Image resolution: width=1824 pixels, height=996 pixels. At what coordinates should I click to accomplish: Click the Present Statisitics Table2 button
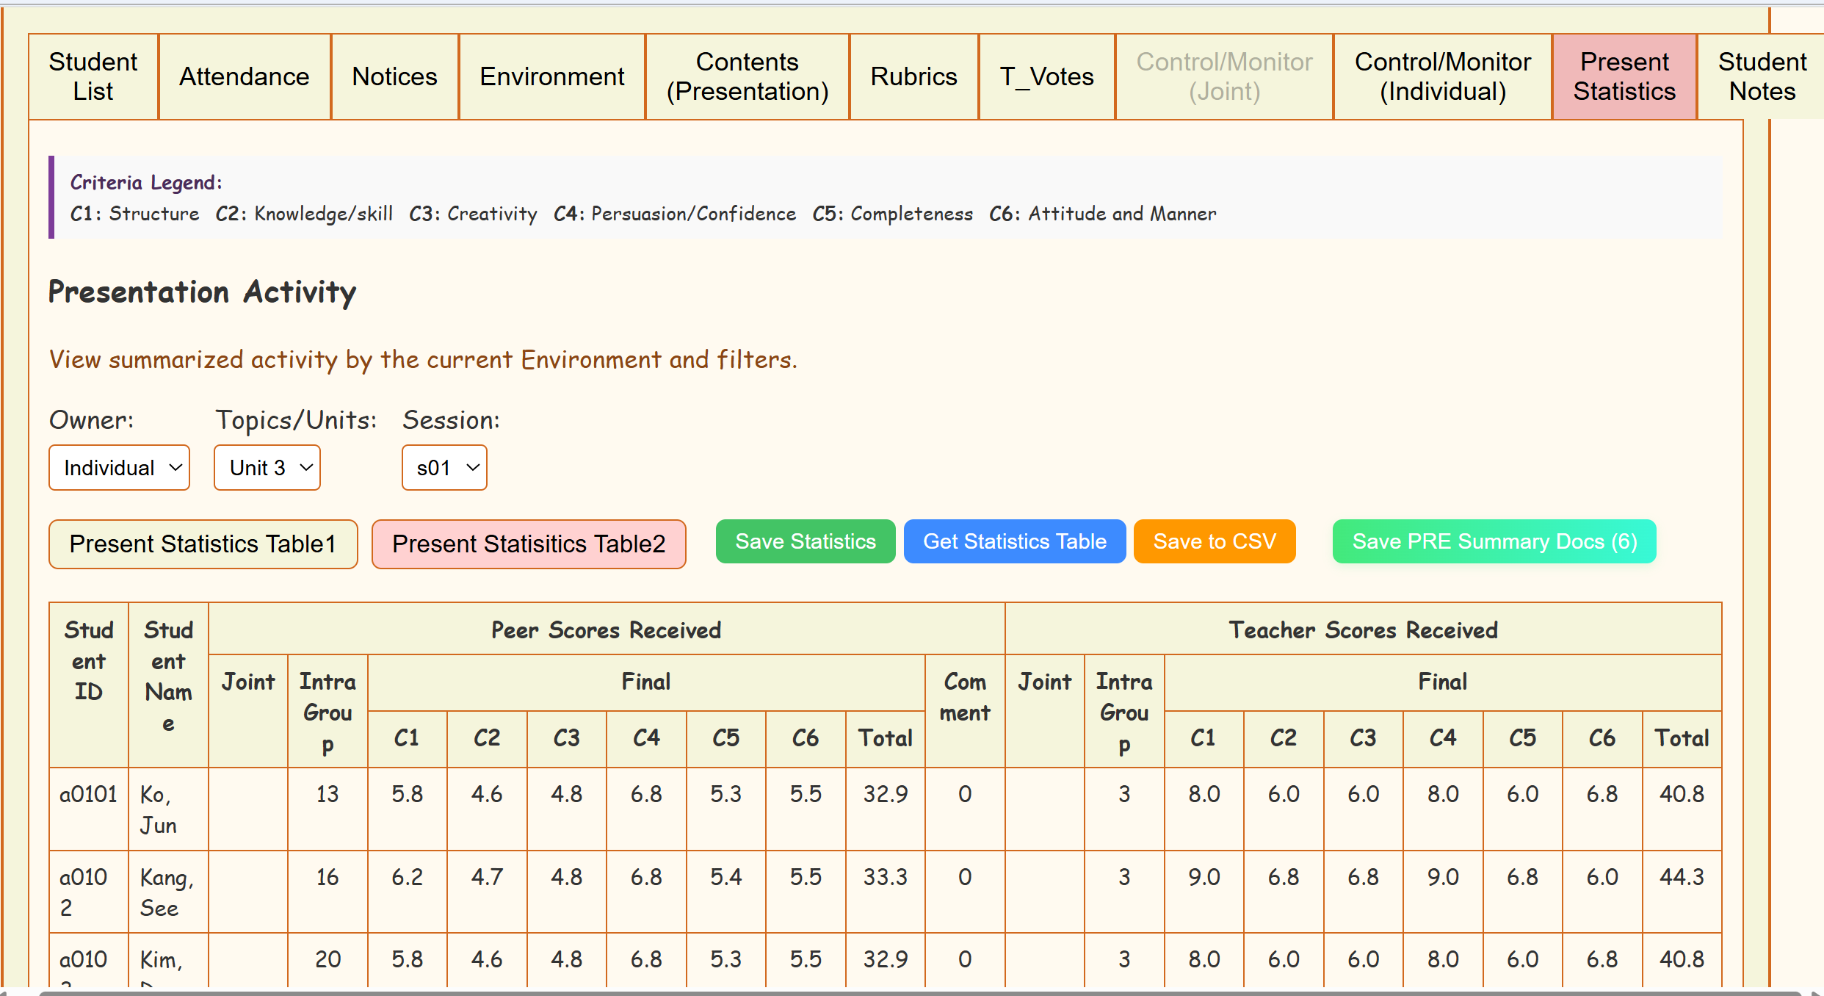(x=529, y=544)
